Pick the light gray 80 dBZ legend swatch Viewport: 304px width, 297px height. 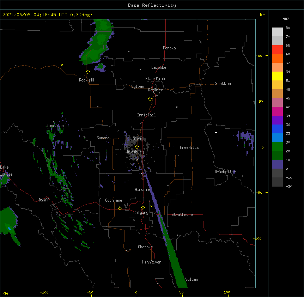[x=277, y=32]
